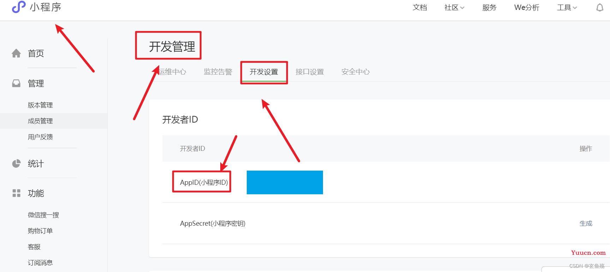
Task: Switch to the 安全中心 tab
Action: (x=355, y=72)
